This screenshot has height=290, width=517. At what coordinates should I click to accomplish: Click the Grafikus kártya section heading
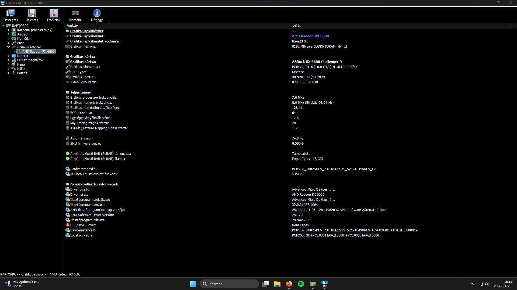(x=82, y=57)
